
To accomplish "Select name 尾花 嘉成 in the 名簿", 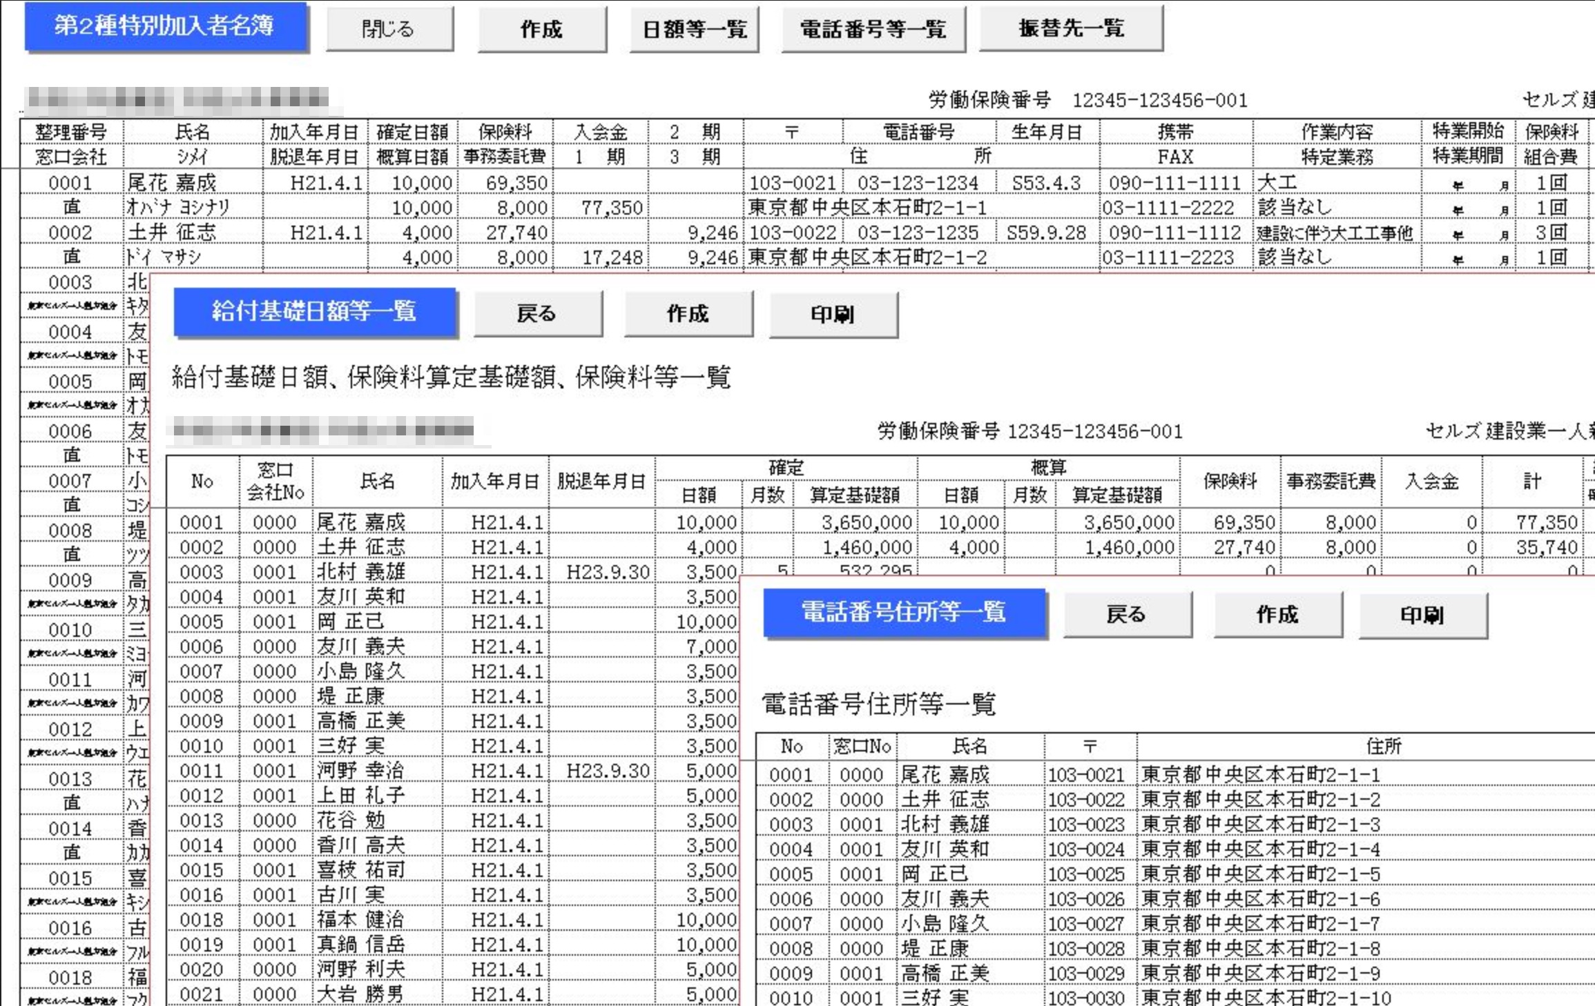I will pyautogui.click(x=172, y=182).
